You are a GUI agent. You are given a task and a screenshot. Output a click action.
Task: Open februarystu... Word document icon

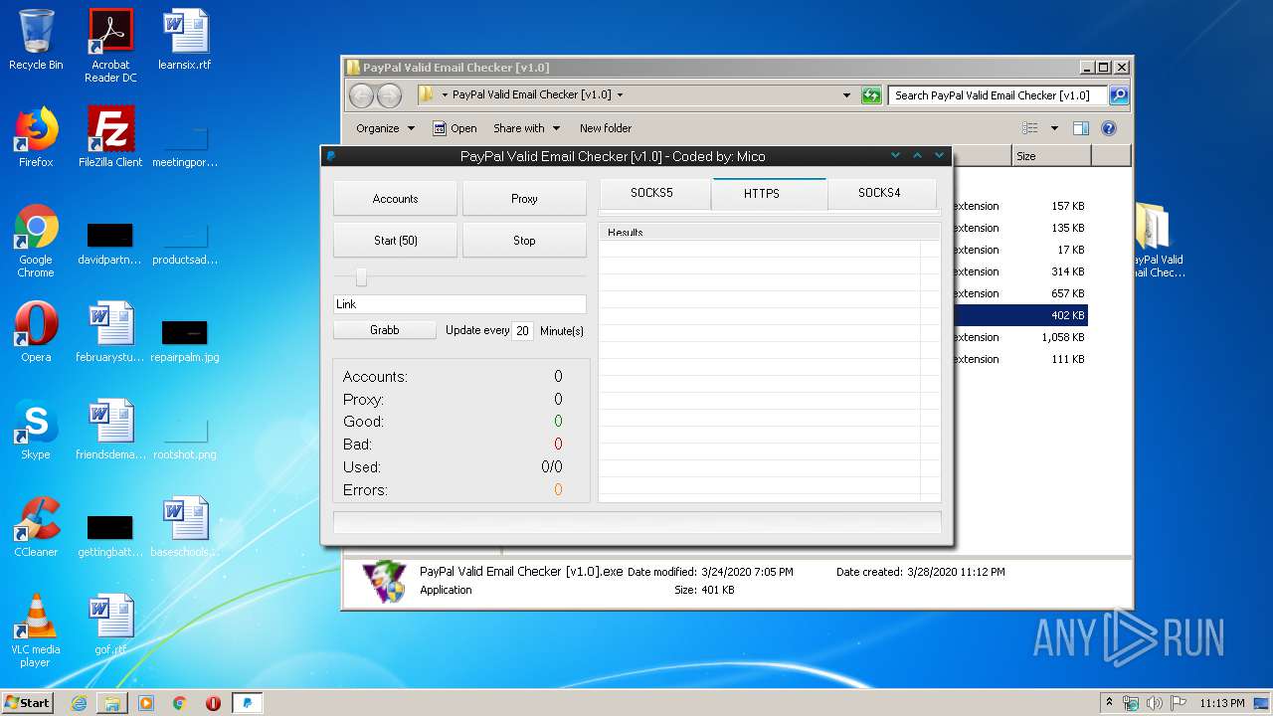click(x=110, y=332)
